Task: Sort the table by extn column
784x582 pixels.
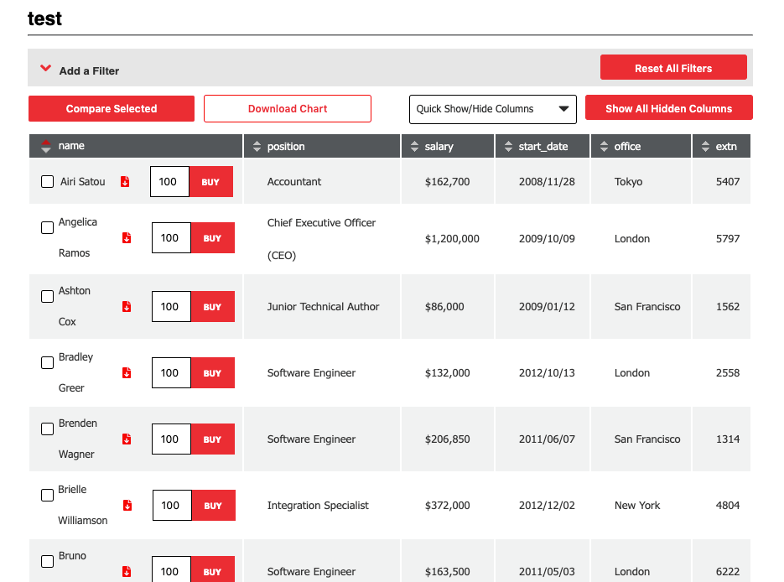Action: point(705,145)
